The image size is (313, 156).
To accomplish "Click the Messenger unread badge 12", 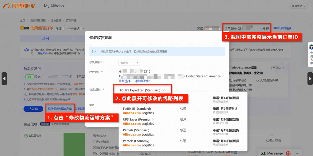I will point(288,153).
